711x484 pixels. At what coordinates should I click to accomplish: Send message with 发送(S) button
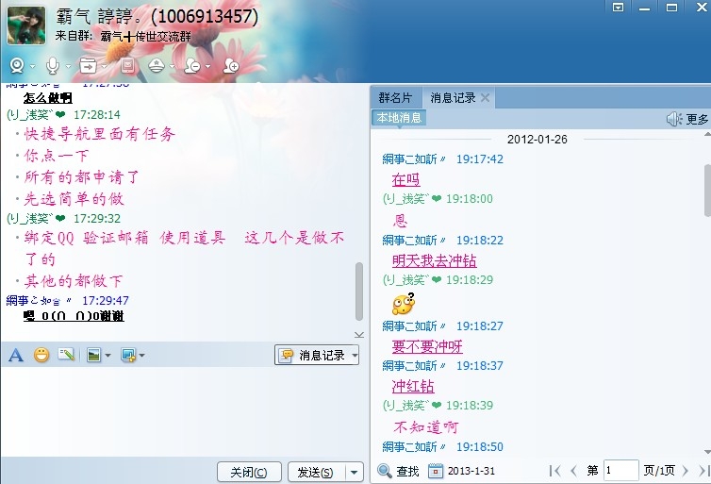(316, 472)
